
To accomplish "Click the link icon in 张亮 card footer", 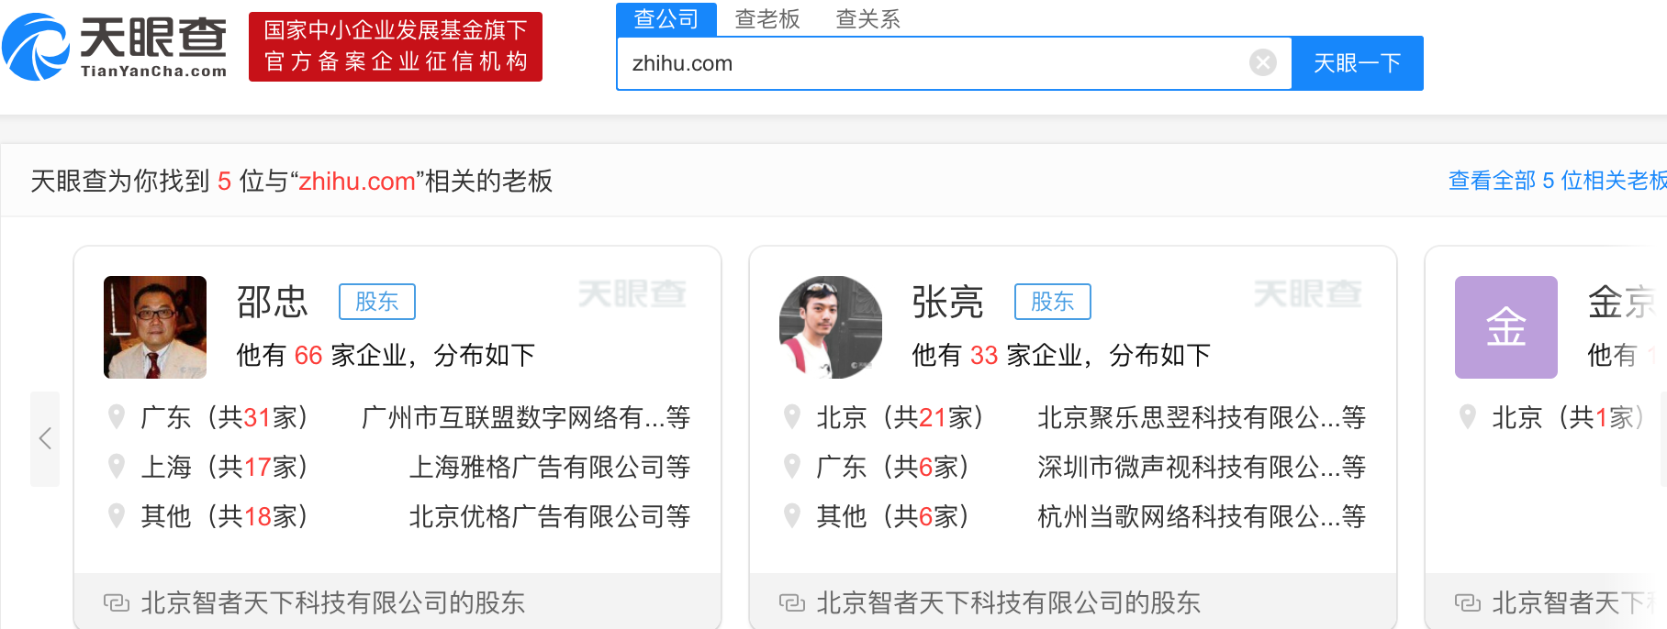I will [x=792, y=602].
